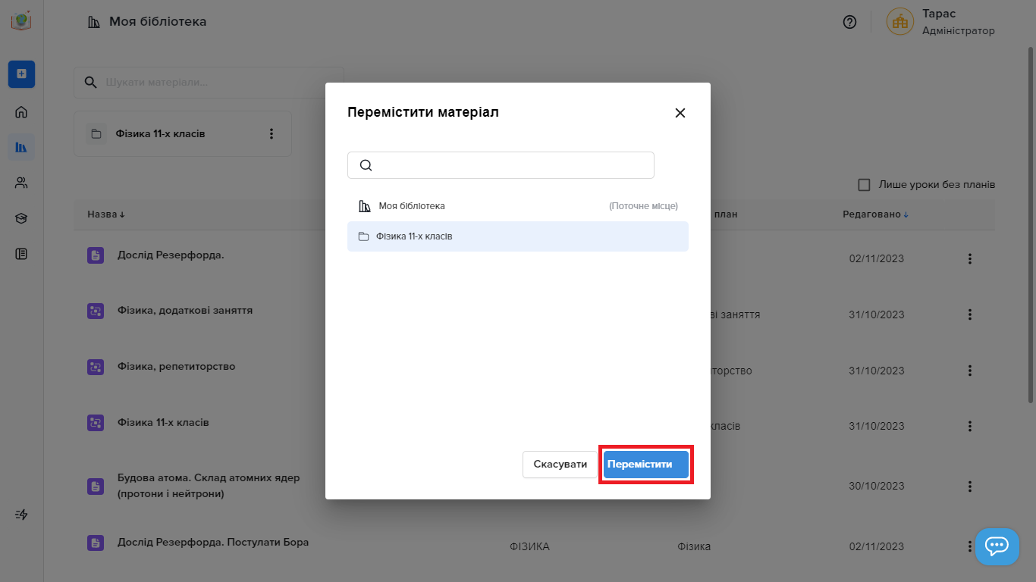Viewport: 1036px width, 582px height.
Task: Open the Home icon in sidebar
Action: (21, 112)
